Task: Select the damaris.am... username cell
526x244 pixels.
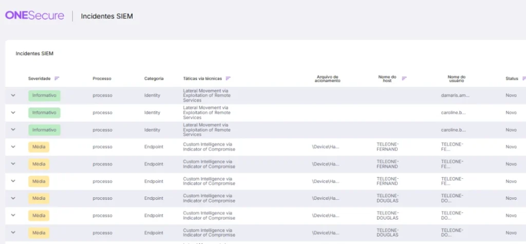Action: (x=455, y=96)
